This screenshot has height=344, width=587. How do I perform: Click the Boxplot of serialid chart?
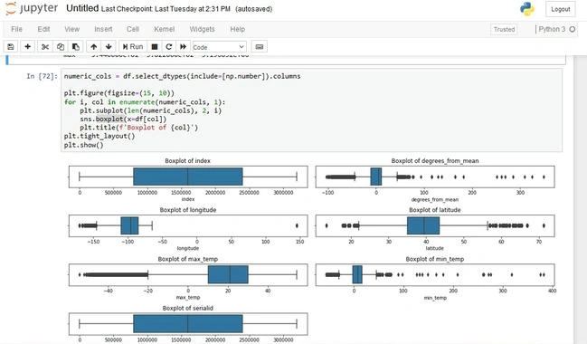click(188, 324)
